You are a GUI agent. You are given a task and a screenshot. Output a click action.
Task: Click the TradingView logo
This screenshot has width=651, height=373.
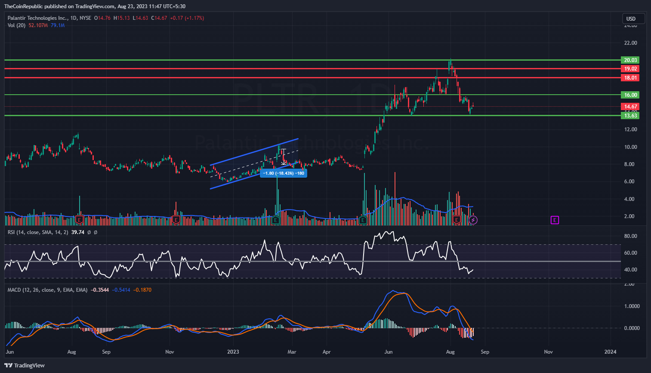click(x=25, y=365)
